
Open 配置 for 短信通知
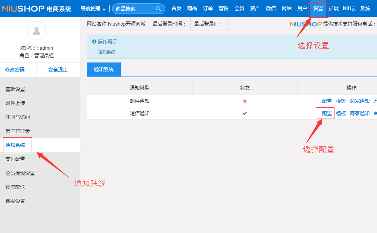coord(327,113)
